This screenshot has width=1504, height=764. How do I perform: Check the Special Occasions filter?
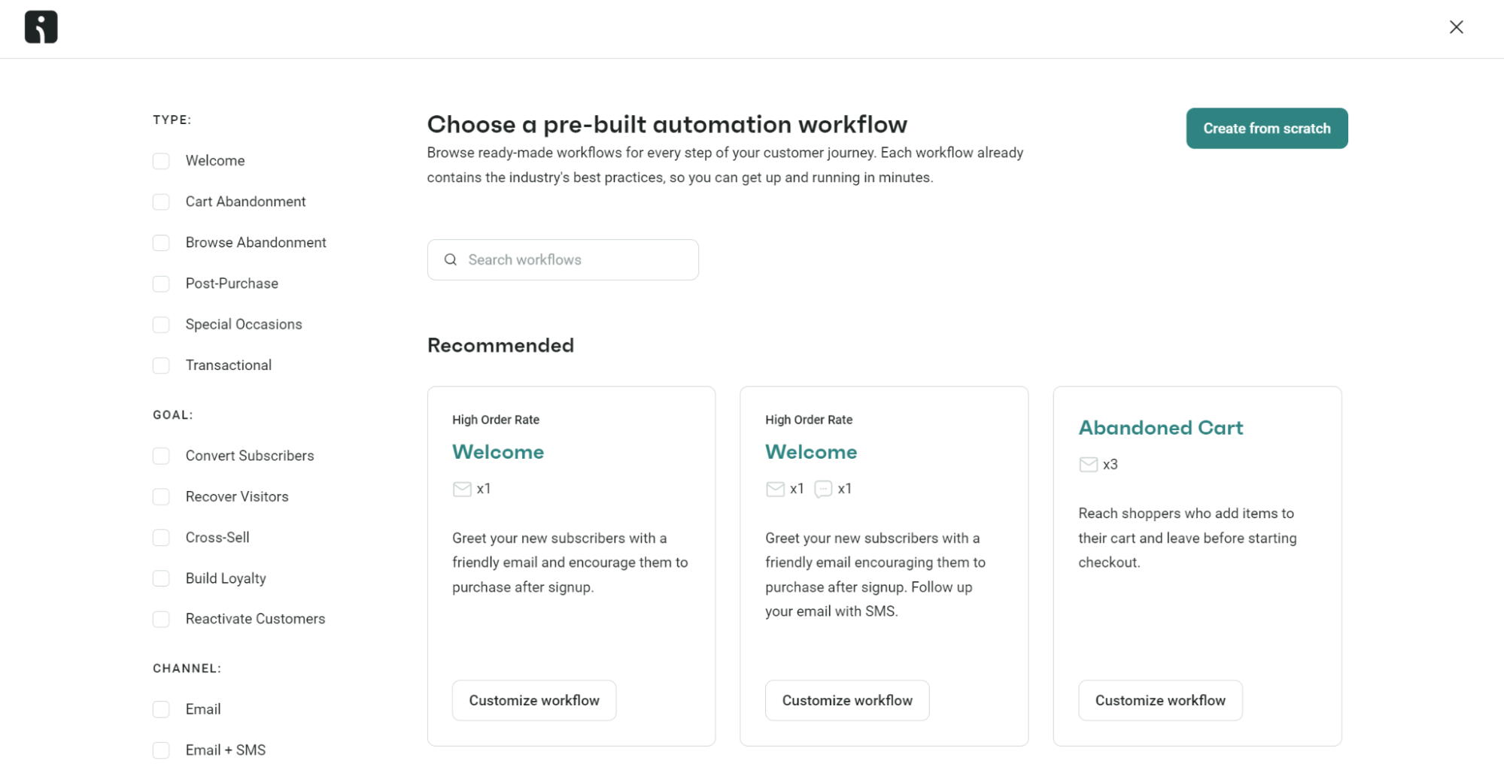click(x=161, y=324)
